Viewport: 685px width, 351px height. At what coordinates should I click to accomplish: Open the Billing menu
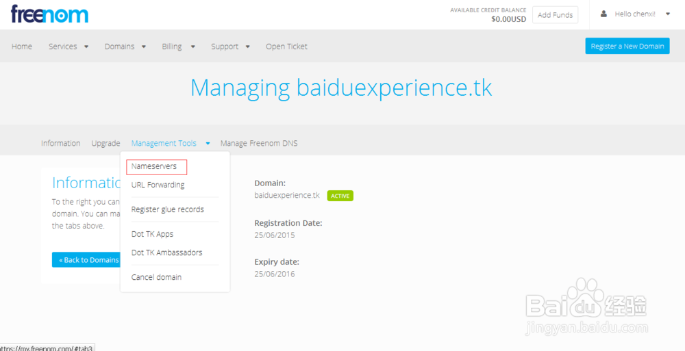click(x=172, y=47)
